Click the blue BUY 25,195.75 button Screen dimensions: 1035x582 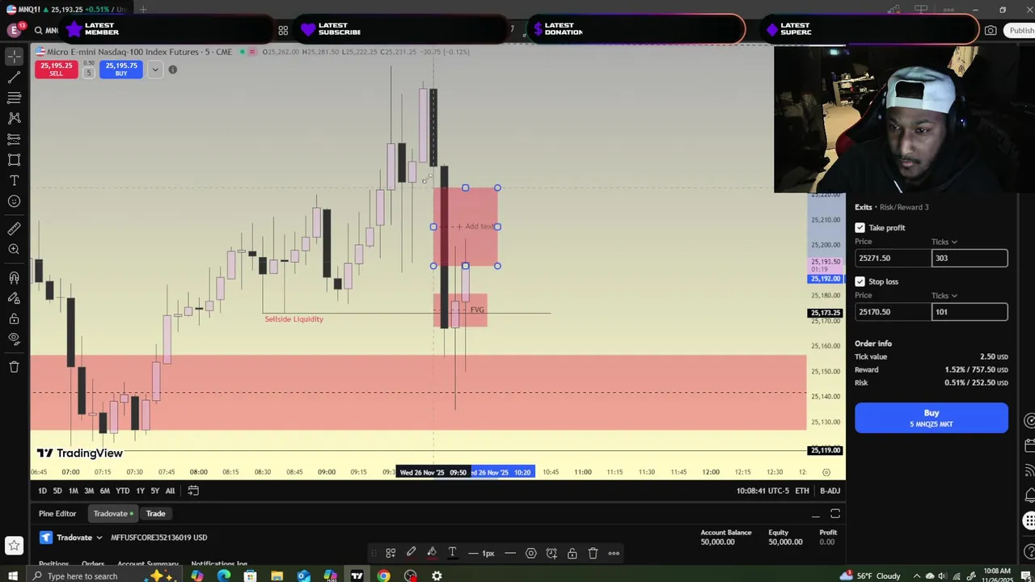121,70
